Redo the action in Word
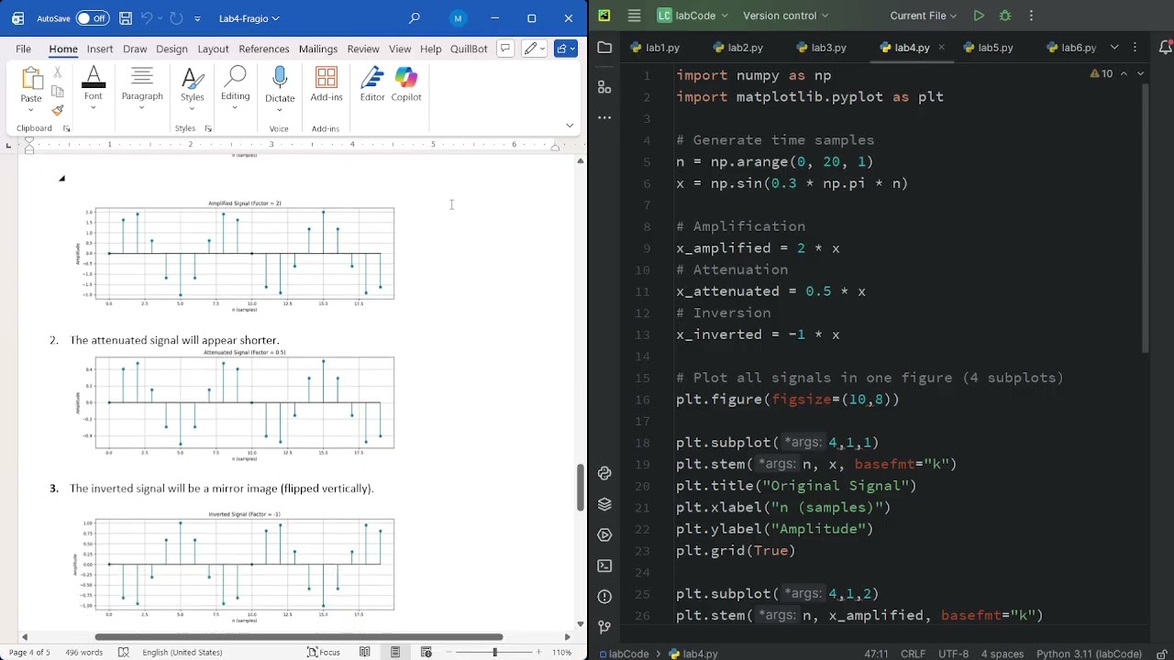 [x=176, y=18]
